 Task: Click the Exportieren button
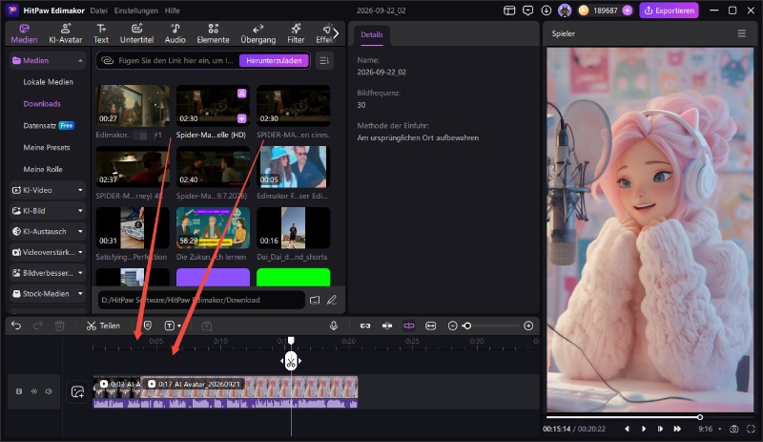coord(669,11)
